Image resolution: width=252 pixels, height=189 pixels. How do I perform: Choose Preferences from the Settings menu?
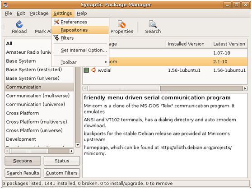(x=80, y=22)
